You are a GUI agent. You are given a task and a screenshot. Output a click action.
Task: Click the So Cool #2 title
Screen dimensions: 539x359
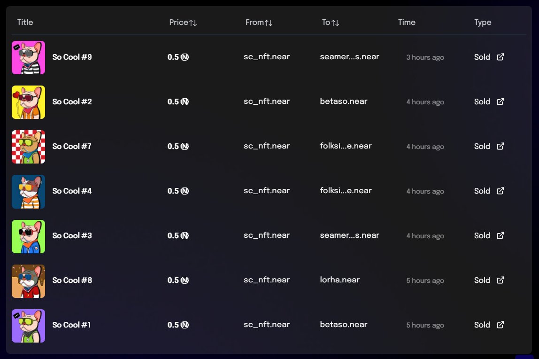pos(72,102)
